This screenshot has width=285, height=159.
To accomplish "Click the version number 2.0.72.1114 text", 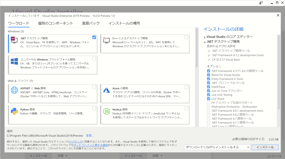I will pyautogui.click(x=274, y=156).
